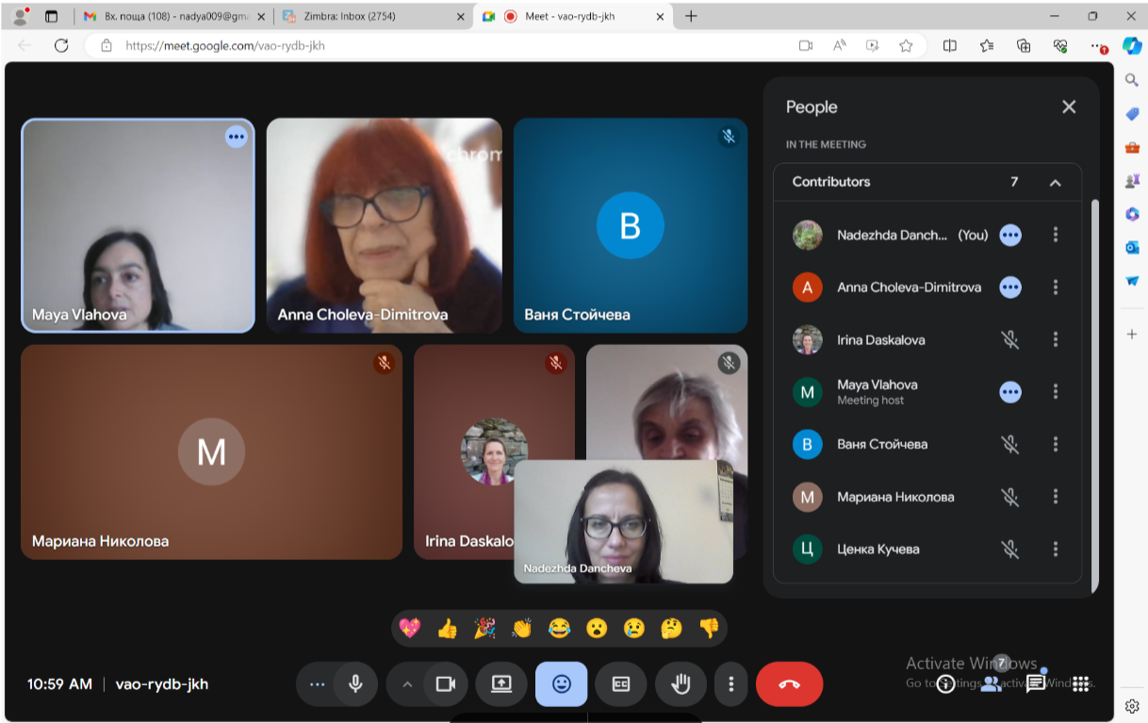Select Anna Choleva-Dimitrova video tile
This screenshot has width=1148, height=723.
tap(384, 225)
